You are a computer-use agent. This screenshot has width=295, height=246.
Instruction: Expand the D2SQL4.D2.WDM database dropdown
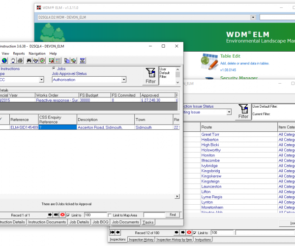(253, 17)
